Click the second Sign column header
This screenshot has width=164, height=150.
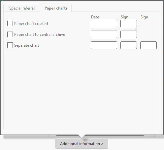144,17
